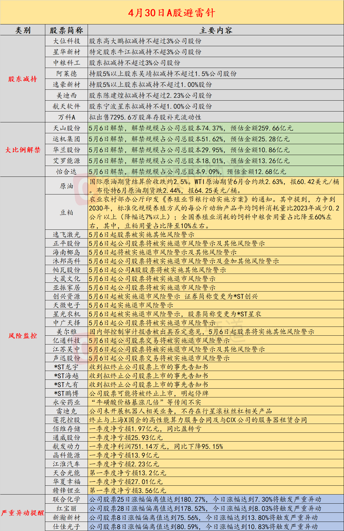
Task: Select stock name 联合化学
Action: pyautogui.click(x=66, y=499)
